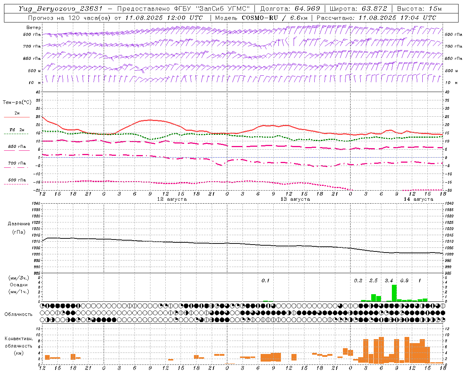The height and width of the screenshot is (371, 464).
Task: Click the 'Ветер' wind panel label
Action: pyautogui.click(x=34, y=28)
